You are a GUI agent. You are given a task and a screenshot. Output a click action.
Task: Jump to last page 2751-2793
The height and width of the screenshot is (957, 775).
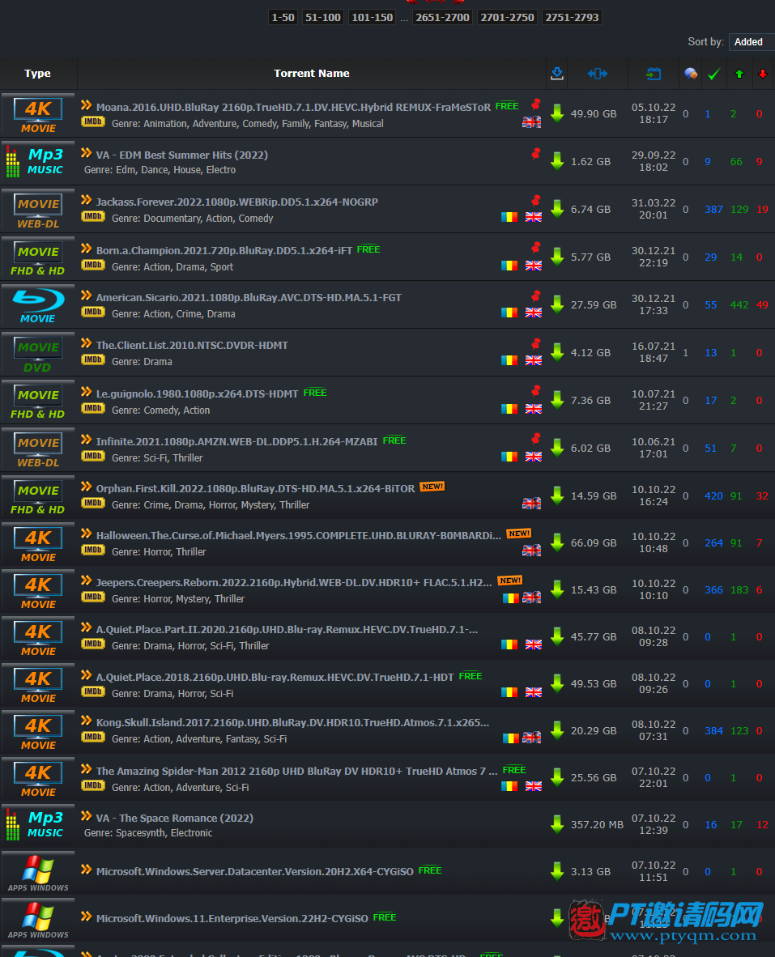coord(572,17)
